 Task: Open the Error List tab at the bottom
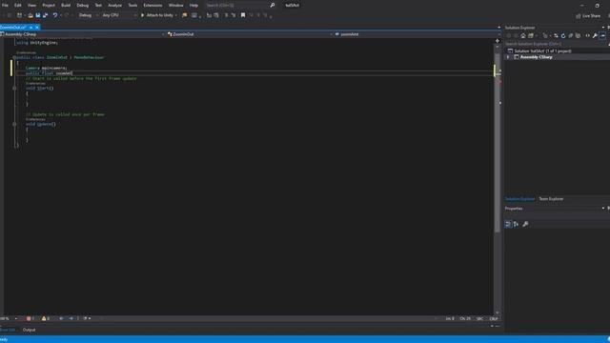[8, 330]
